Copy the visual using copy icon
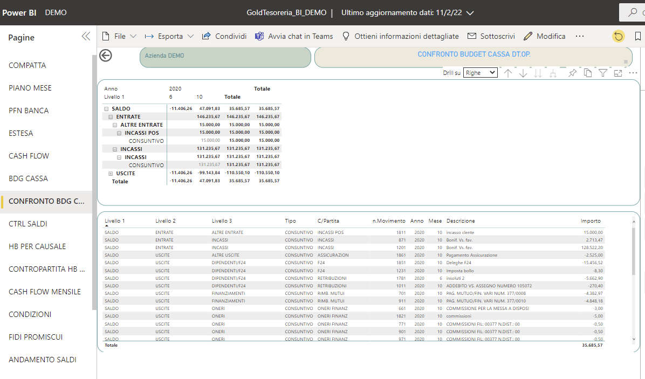Image resolution: width=645 pixels, height=379 pixels. 588,73
